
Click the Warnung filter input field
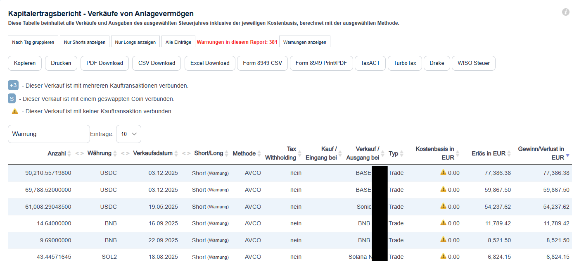tap(48, 134)
